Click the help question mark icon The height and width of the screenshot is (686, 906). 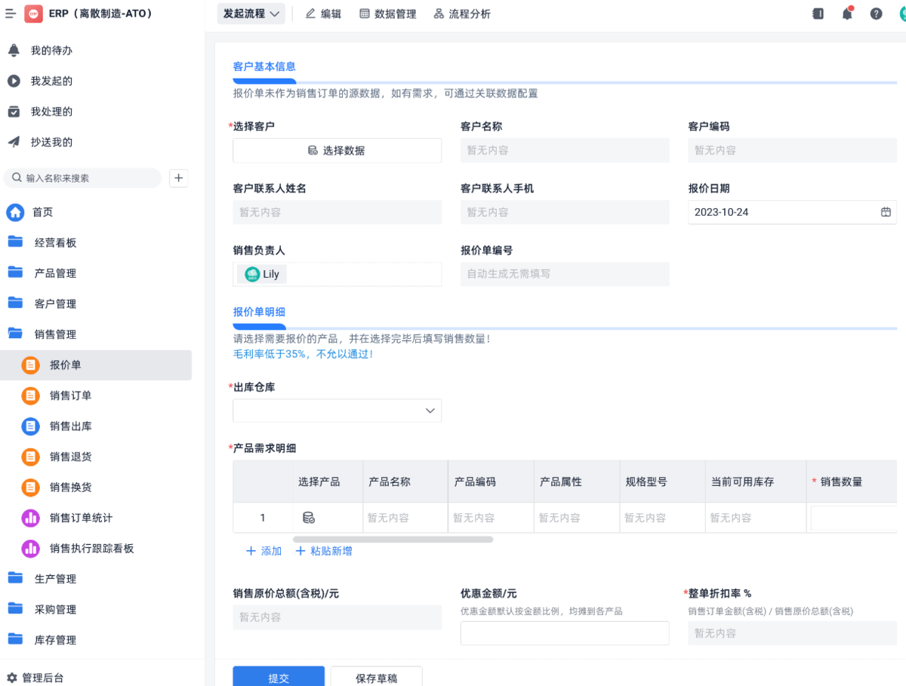[876, 14]
